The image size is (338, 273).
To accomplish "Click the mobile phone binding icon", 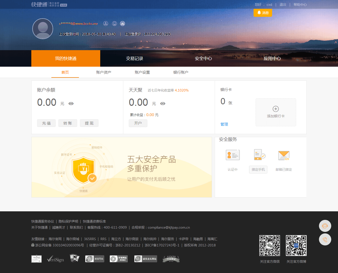I will click(x=114, y=24).
